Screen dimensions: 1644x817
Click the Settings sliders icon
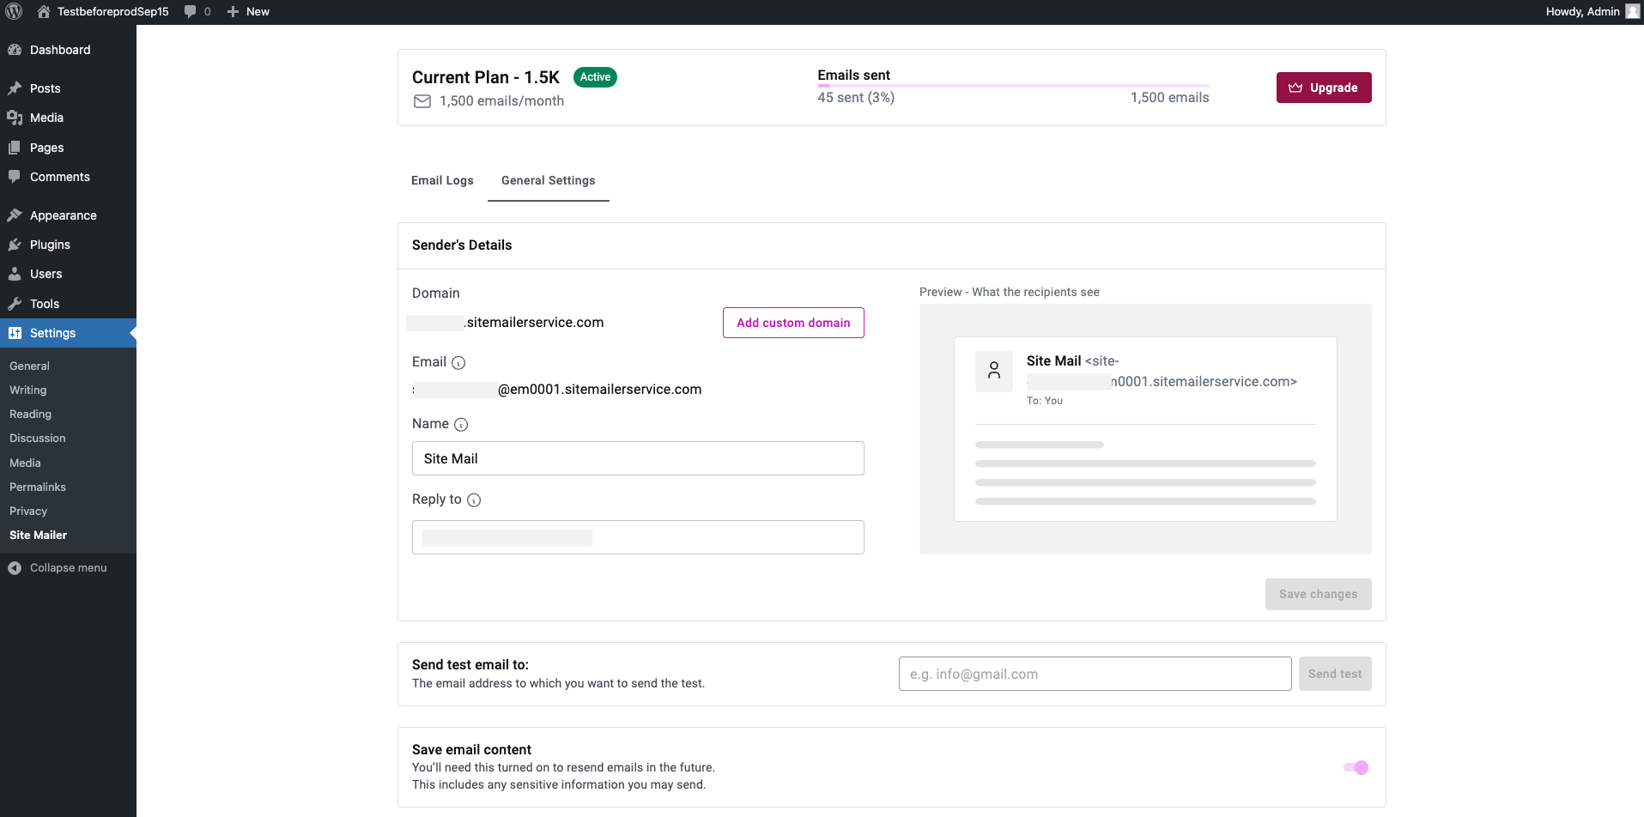15,333
